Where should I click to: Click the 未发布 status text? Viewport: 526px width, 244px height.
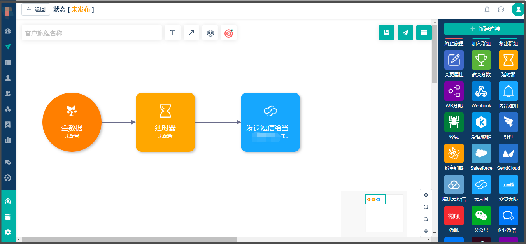pos(81,10)
